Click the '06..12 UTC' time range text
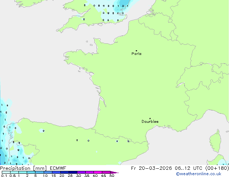The width and height of the screenshot is (229, 177). click(x=189, y=168)
